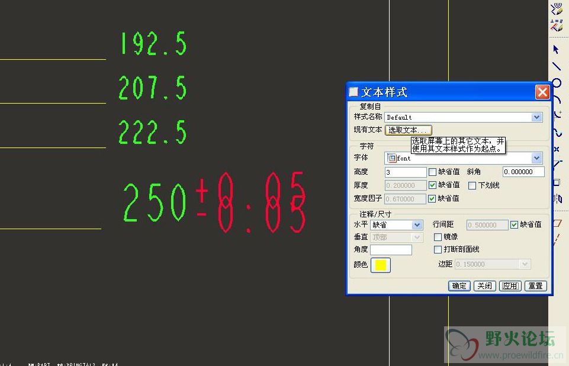Select the circle sketch tool
Viewport: 569px width, 366px height.
[557, 83]
